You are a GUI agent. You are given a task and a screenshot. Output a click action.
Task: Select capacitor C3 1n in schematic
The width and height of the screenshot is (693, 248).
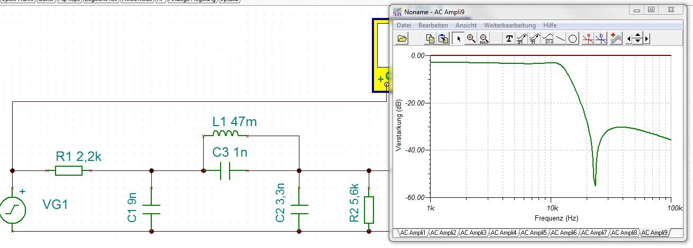(x=226, y=170)
